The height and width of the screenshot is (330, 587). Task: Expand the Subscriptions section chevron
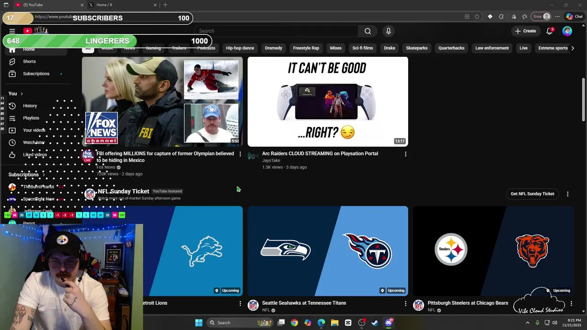(x=44, y=175)
